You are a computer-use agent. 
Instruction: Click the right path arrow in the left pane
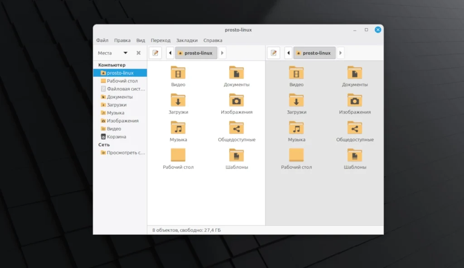pos(222,53)
